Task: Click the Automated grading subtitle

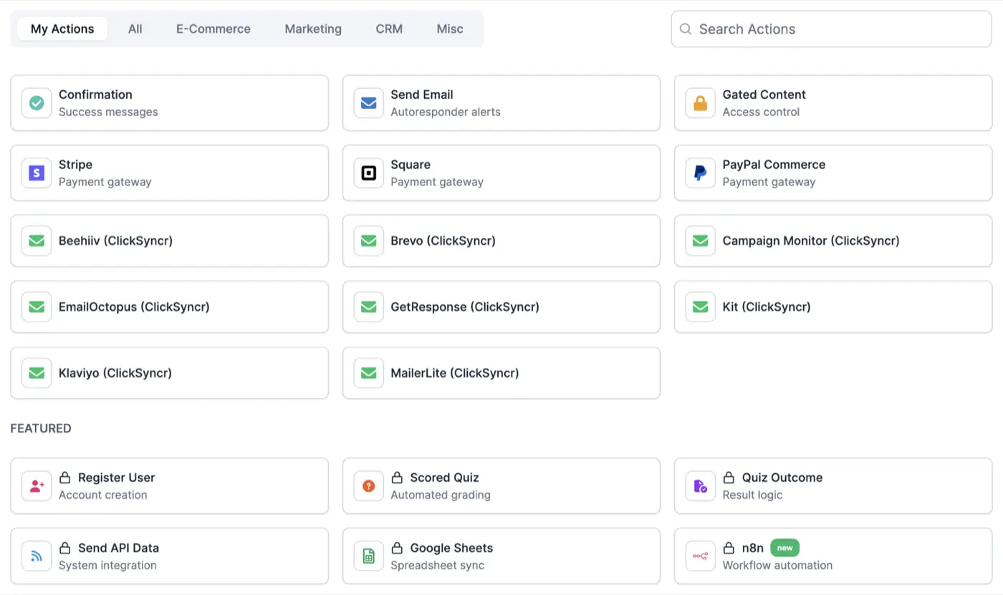Action: 441,495
